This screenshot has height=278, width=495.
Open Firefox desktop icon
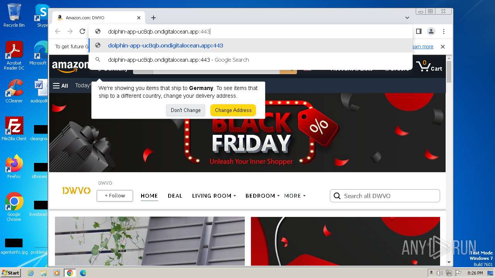[x=14, y=166]
